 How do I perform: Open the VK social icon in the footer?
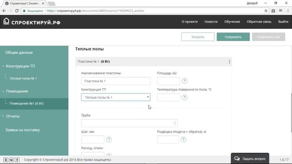[11, 160]
